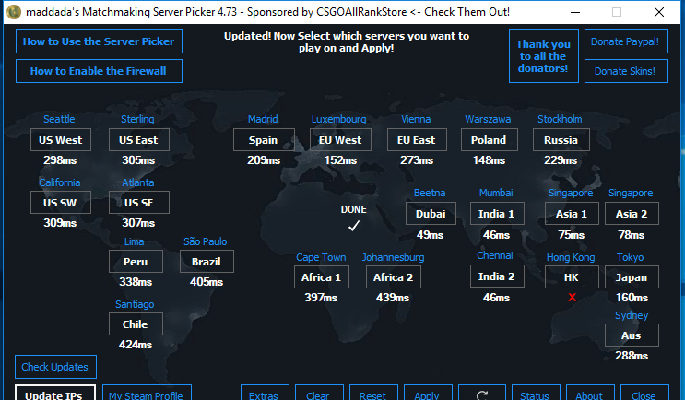The width and height of the screenshot is (685, 400).
Task: Open How to Enable the Firewall guide
Action: pyautogui.click(x=99, y=71)
